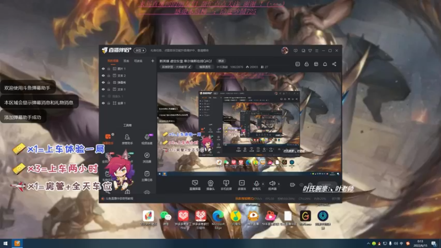Open the 英雄联盟 category selector

pos(176,67)
